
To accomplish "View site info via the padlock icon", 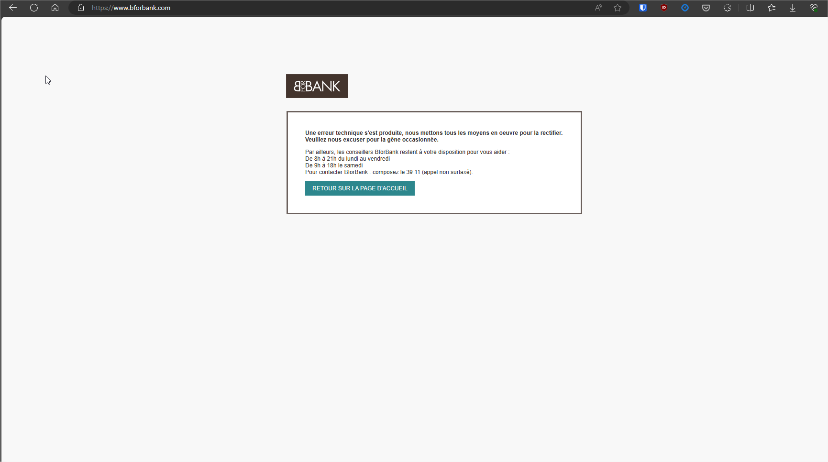I will tap(81, 8).
